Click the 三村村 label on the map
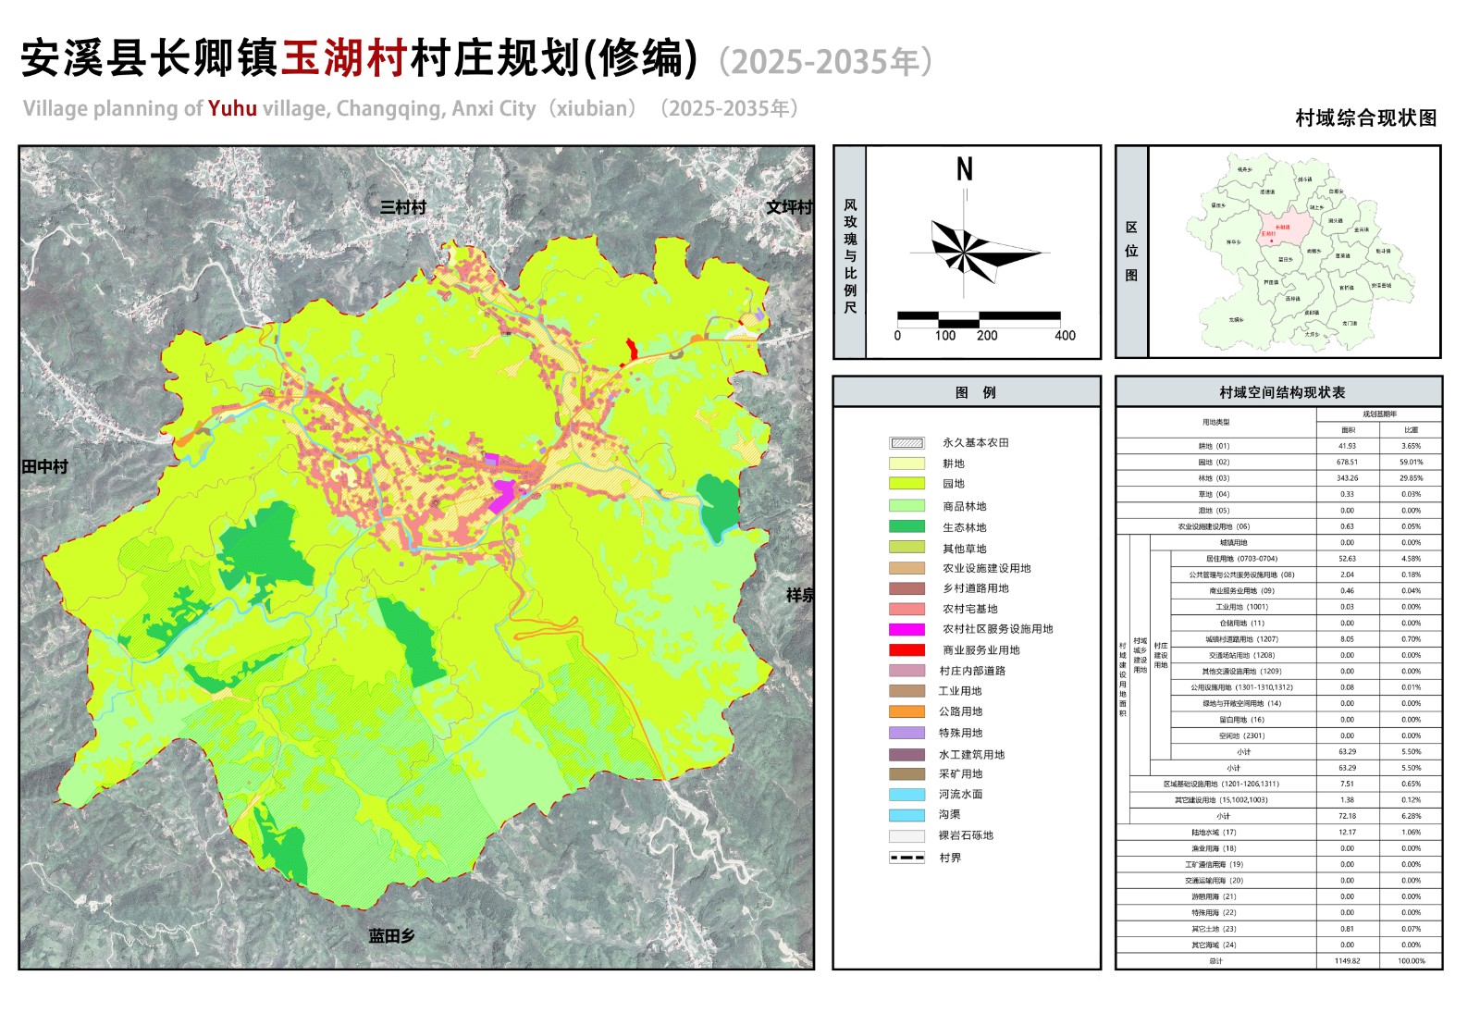This screenshot has height=1013, width=1480. pos(403,207)
